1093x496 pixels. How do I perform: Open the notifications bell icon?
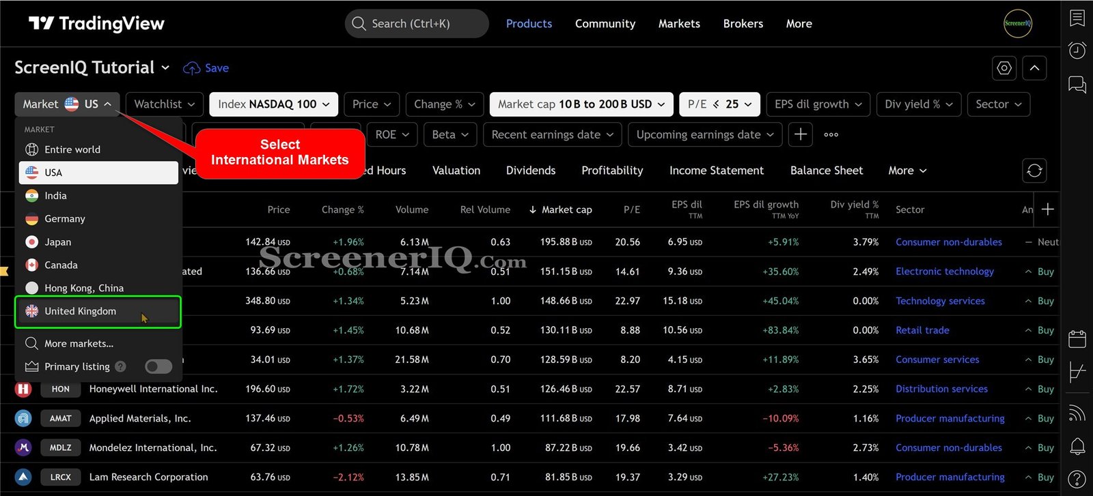coord(1077,446)
